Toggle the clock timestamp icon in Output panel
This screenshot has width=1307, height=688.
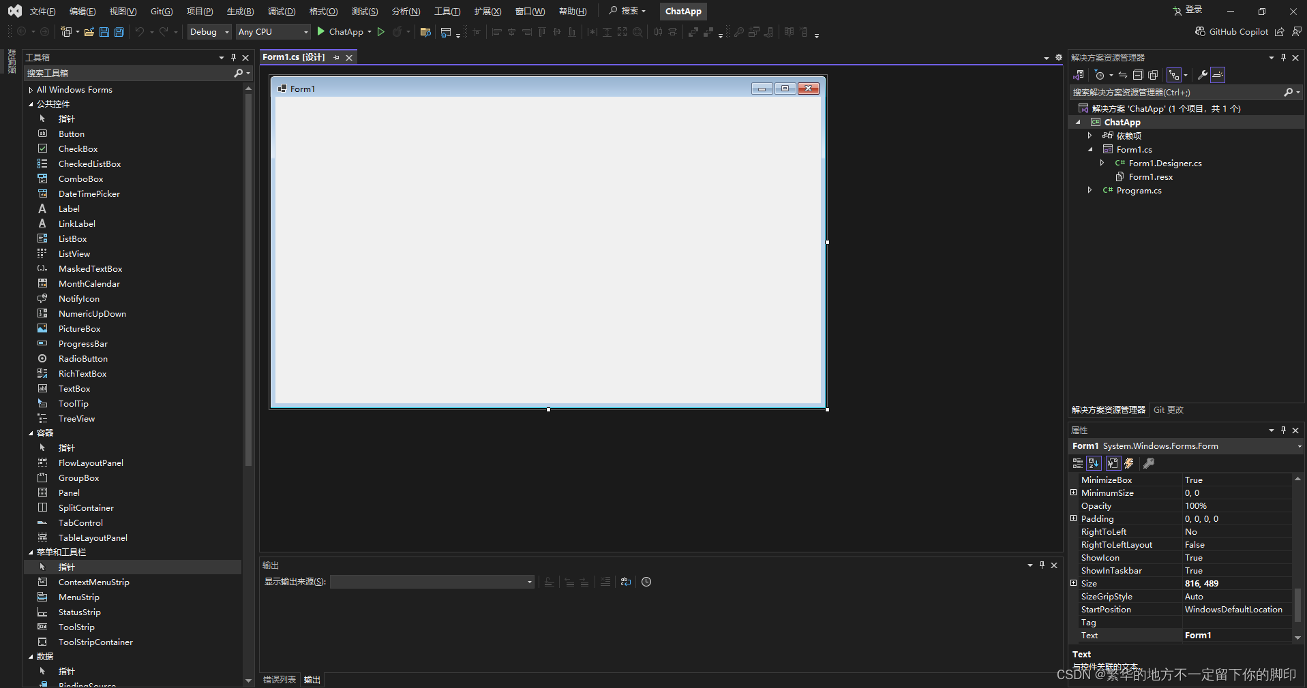[646, 582]
